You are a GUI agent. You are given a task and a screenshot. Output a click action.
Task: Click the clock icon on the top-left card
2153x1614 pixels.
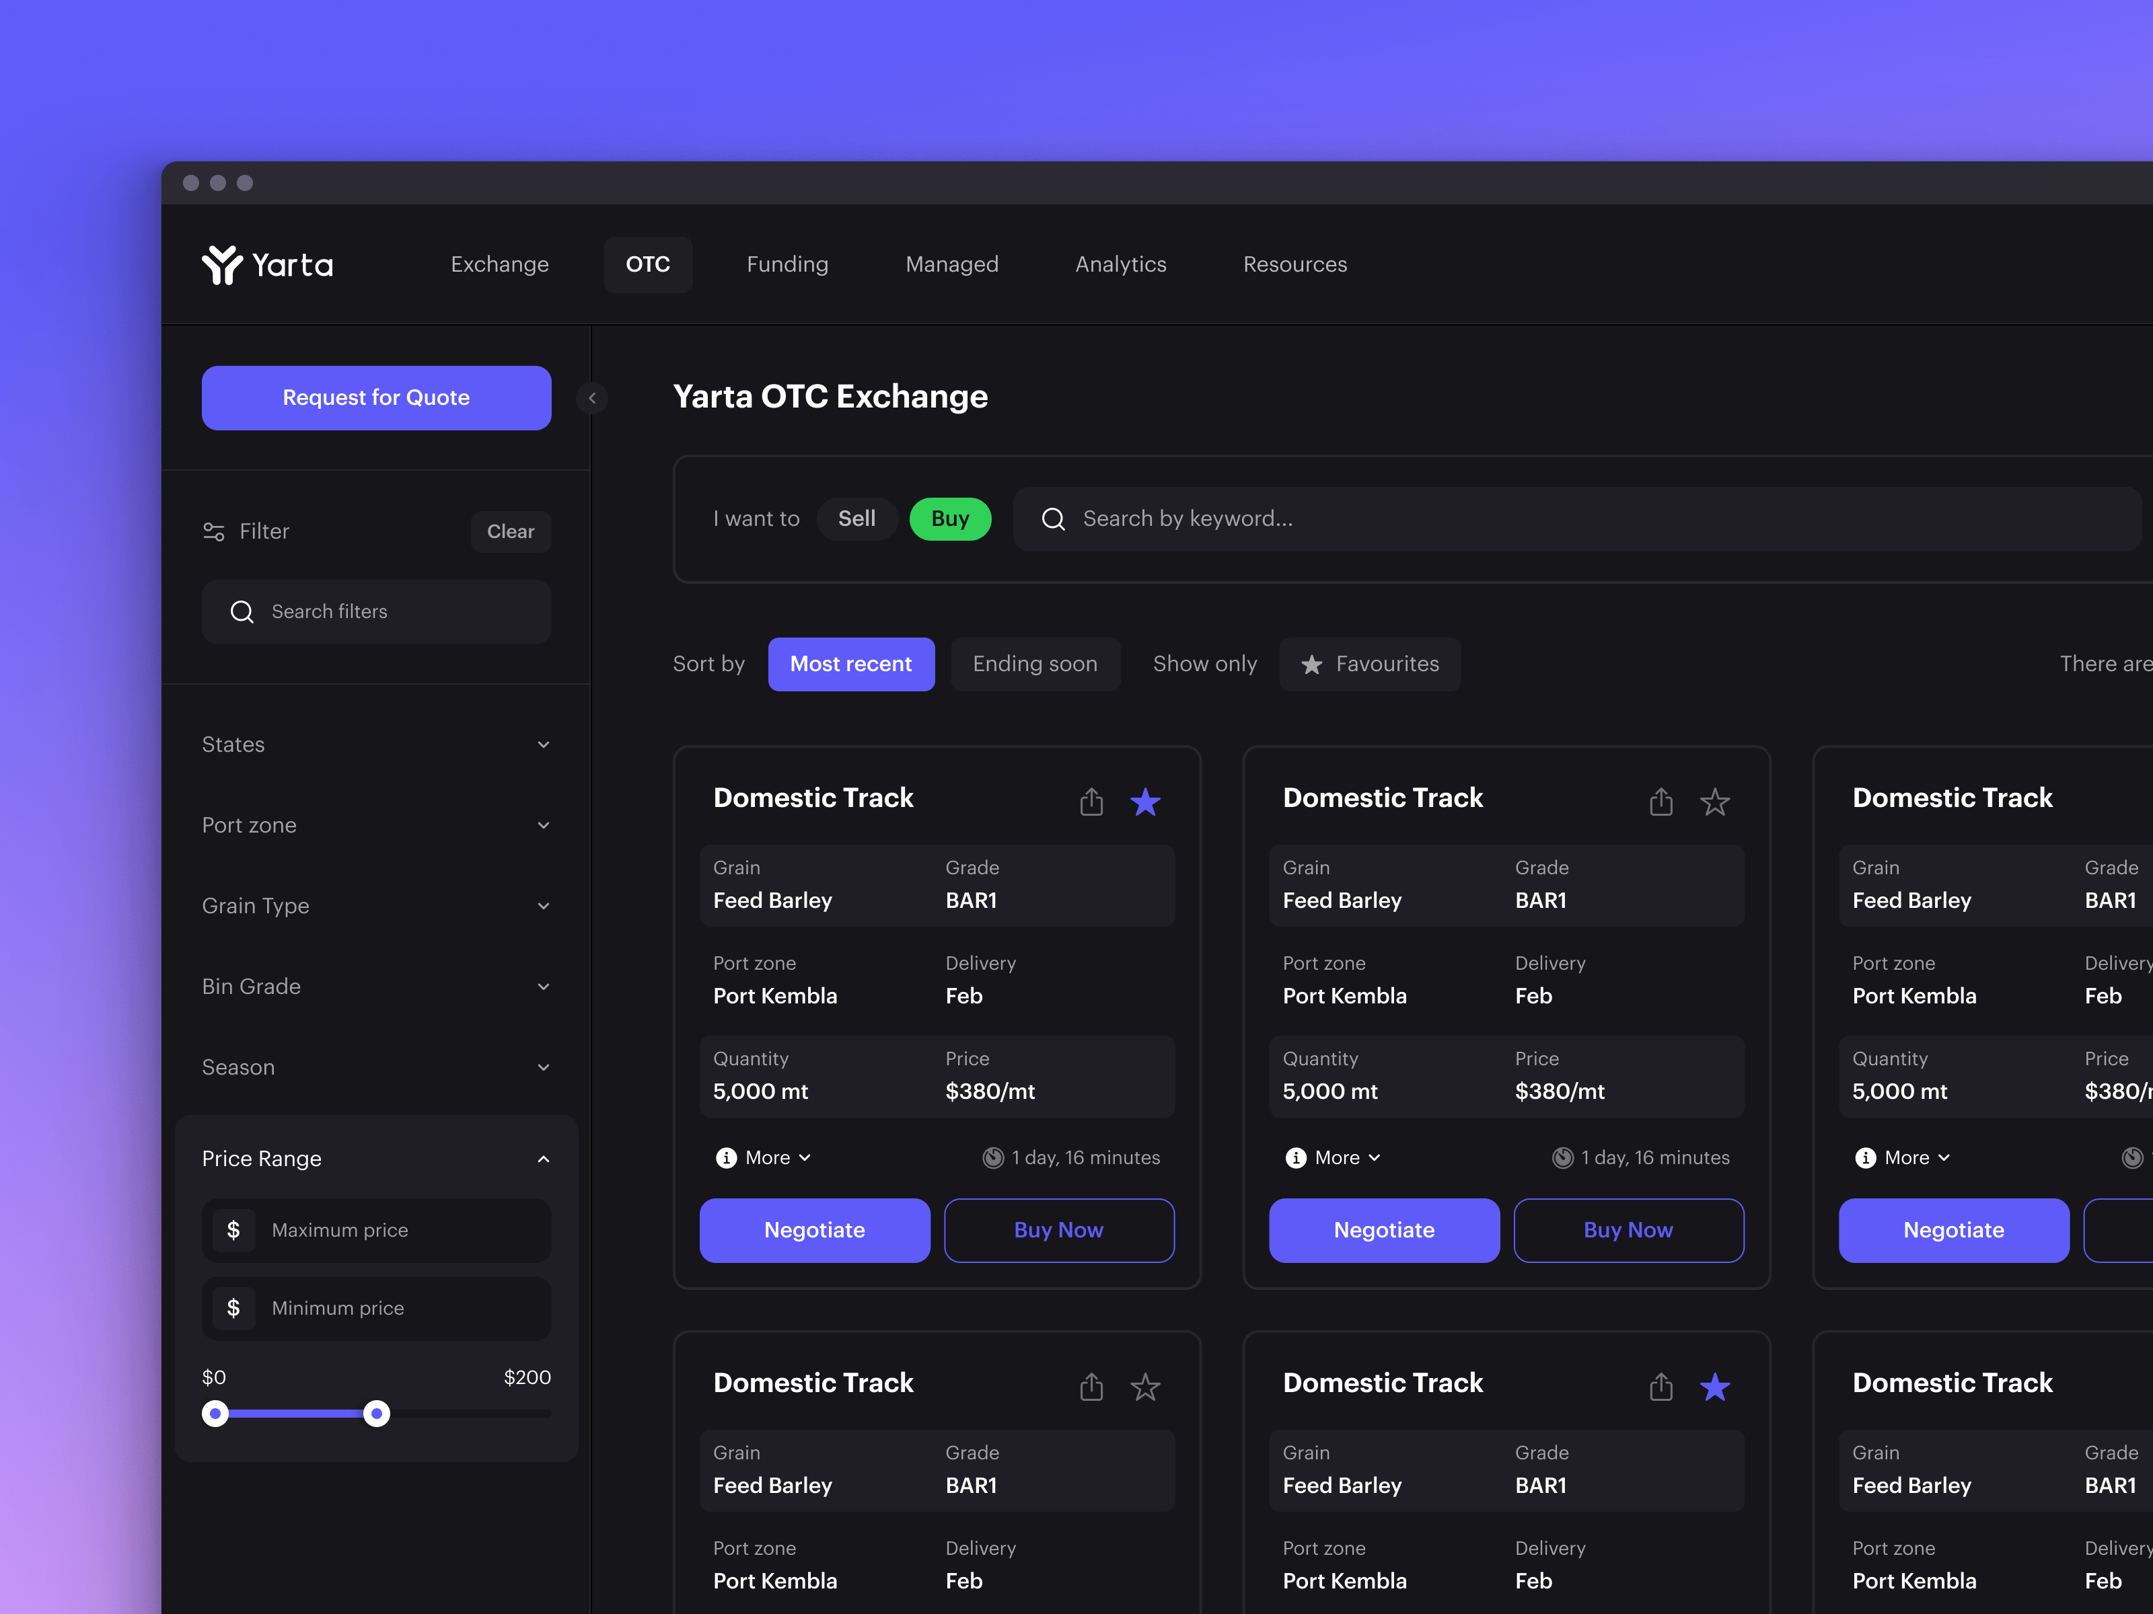pyautogui.click(x=993, y=1158)
